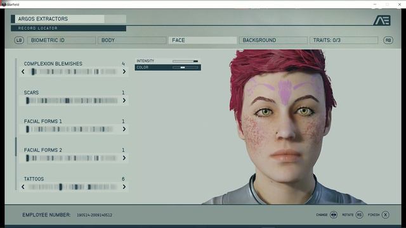Screen dimensions: 406x228
Task: Click the Rotate RS stick icon
Action: (360, 215)
